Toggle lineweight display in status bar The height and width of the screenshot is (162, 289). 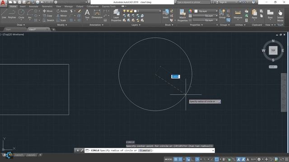[224, 159]
